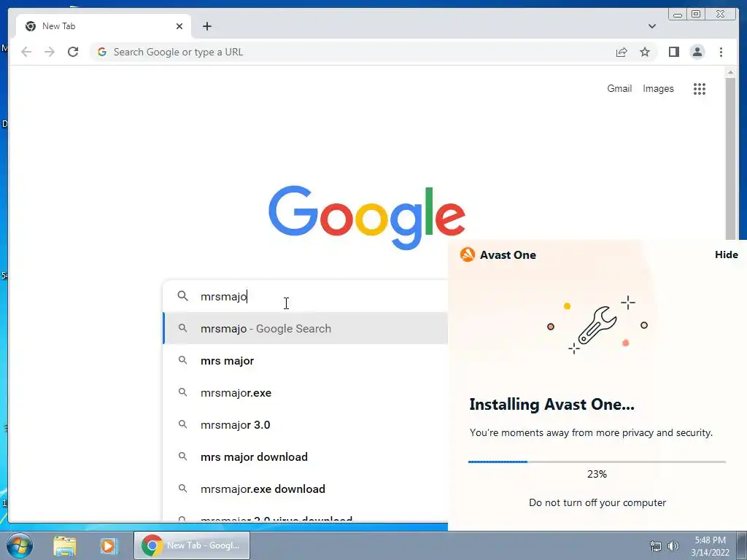
Task: Open the Chrome side panel icon
Action: click(673, 52)
